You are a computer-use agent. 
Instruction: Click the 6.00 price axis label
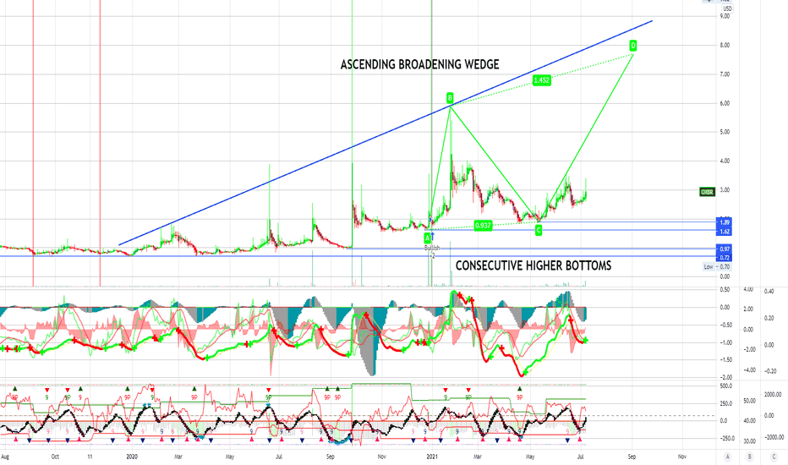(x=725, y=103)
